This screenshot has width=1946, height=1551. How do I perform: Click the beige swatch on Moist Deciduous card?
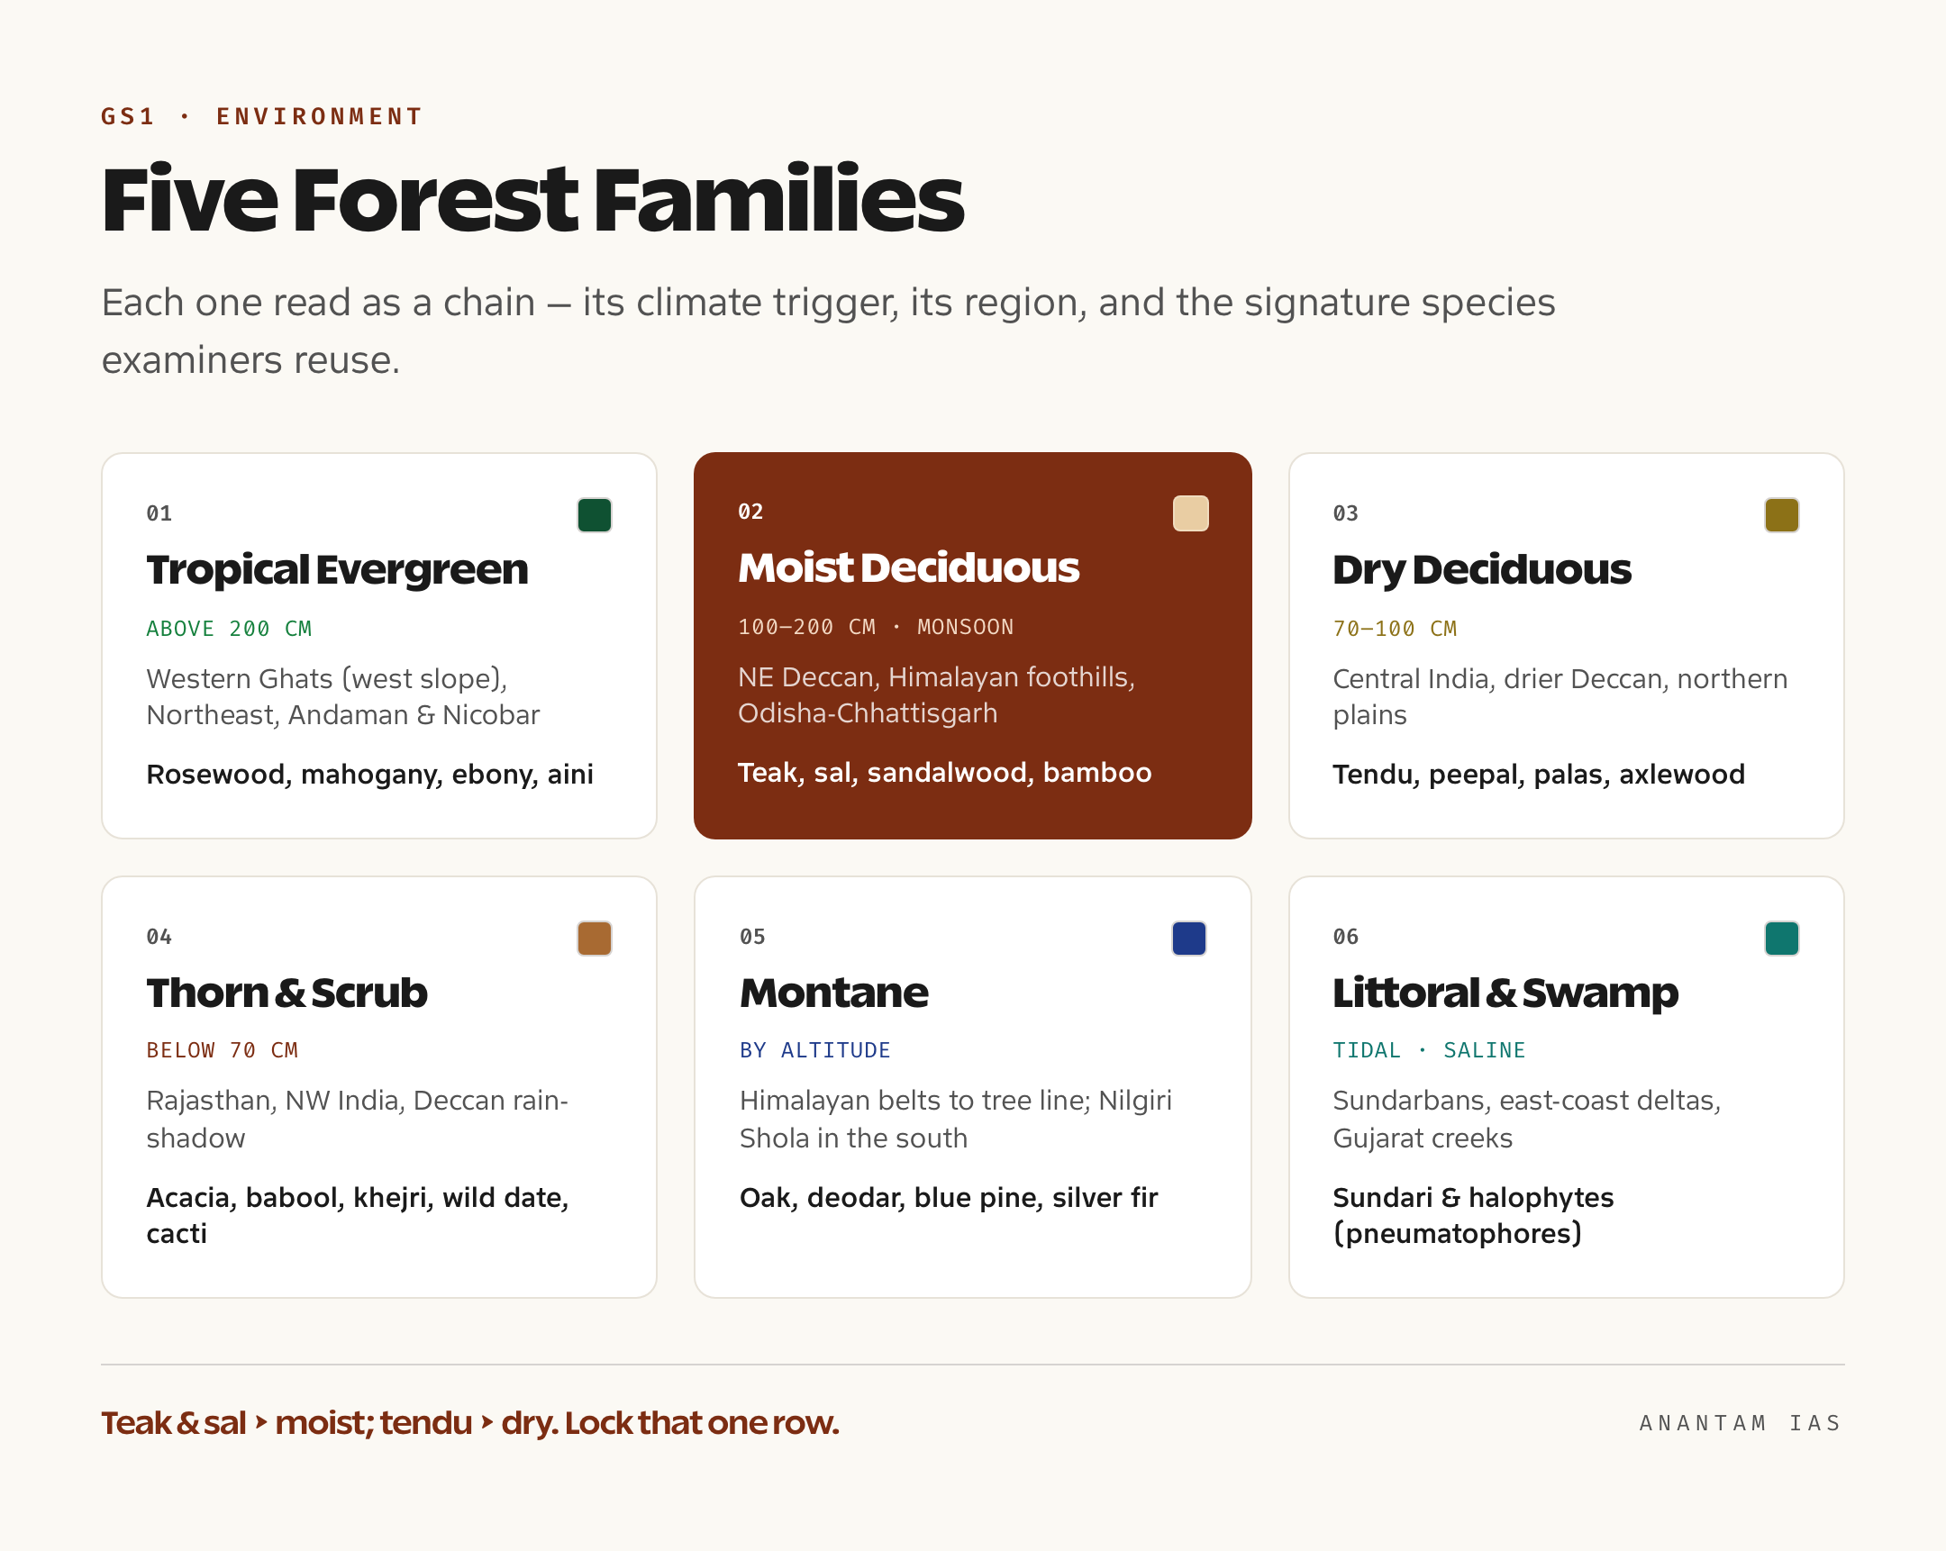tap(1189, 513)
